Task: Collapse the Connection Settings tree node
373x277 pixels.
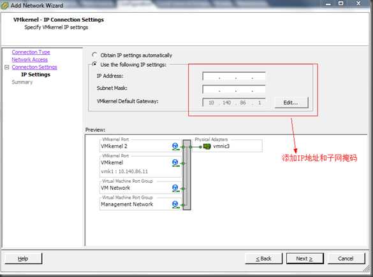Action: point(7,67)
